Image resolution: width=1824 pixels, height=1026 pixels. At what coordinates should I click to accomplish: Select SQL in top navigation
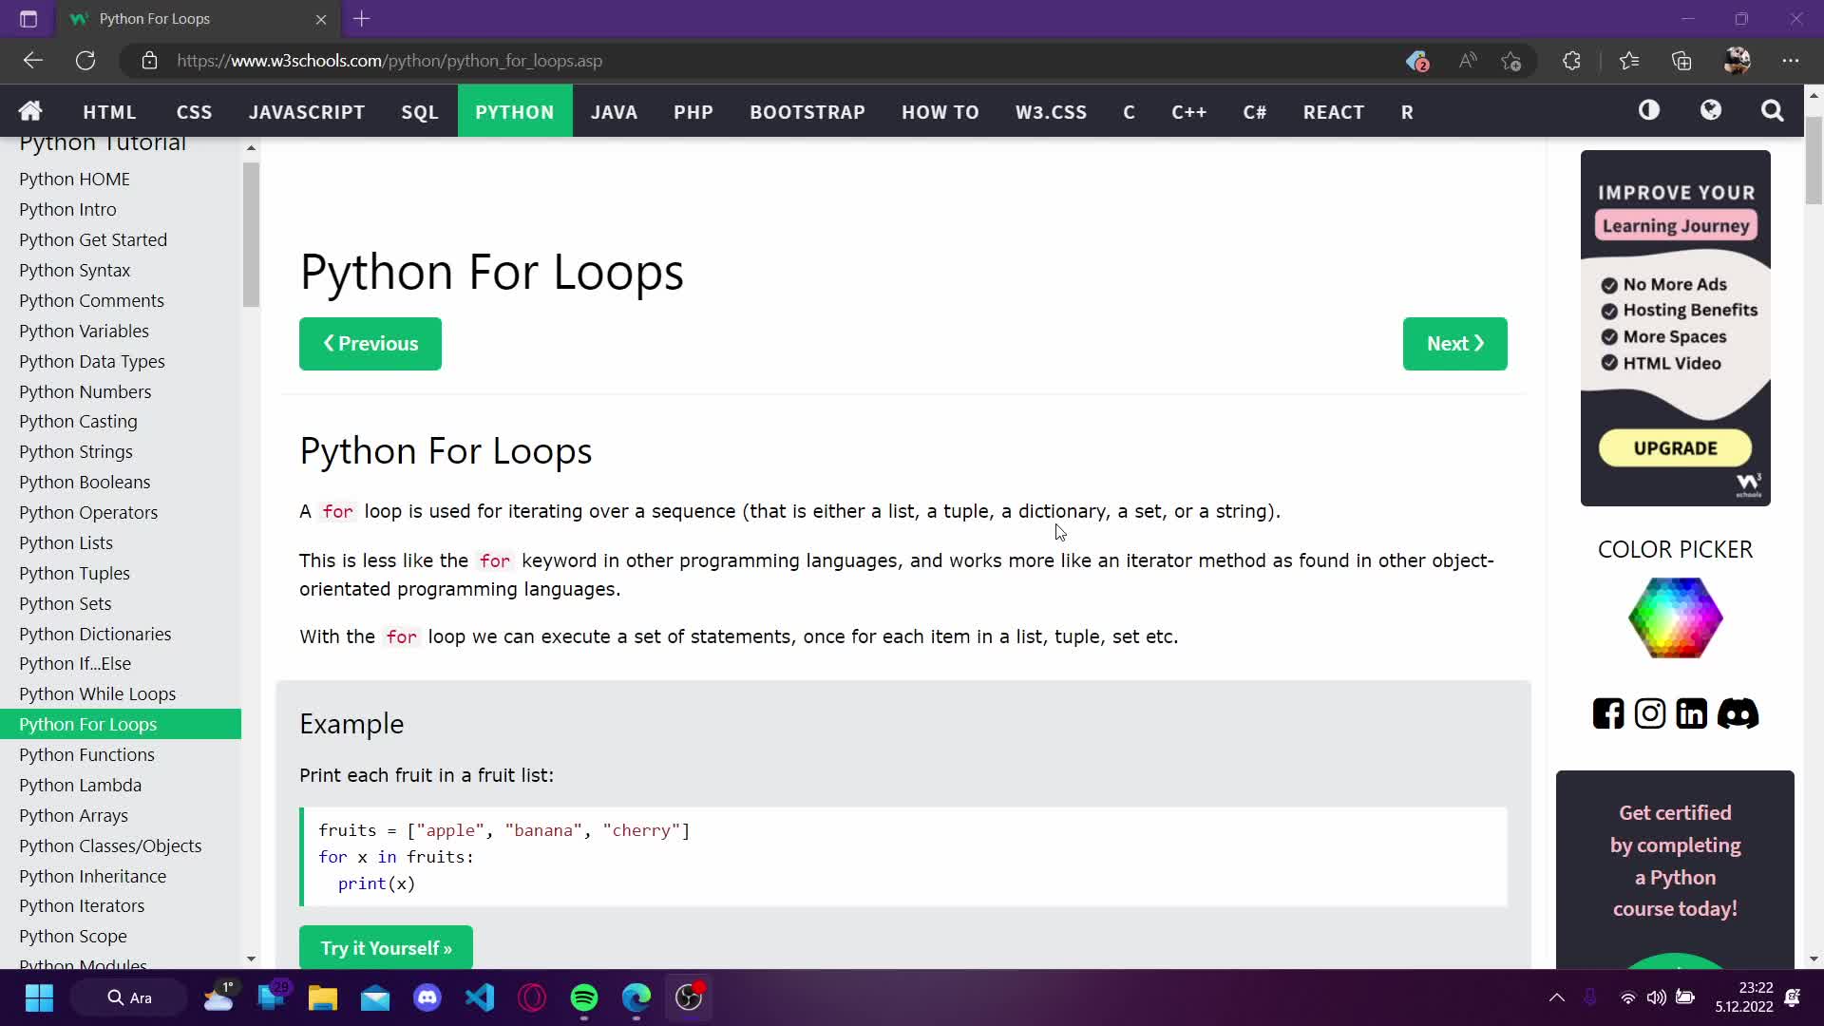tap(420, 111)
